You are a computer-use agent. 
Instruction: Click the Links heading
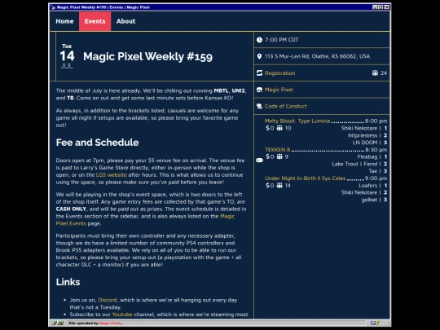coord(68,282)
